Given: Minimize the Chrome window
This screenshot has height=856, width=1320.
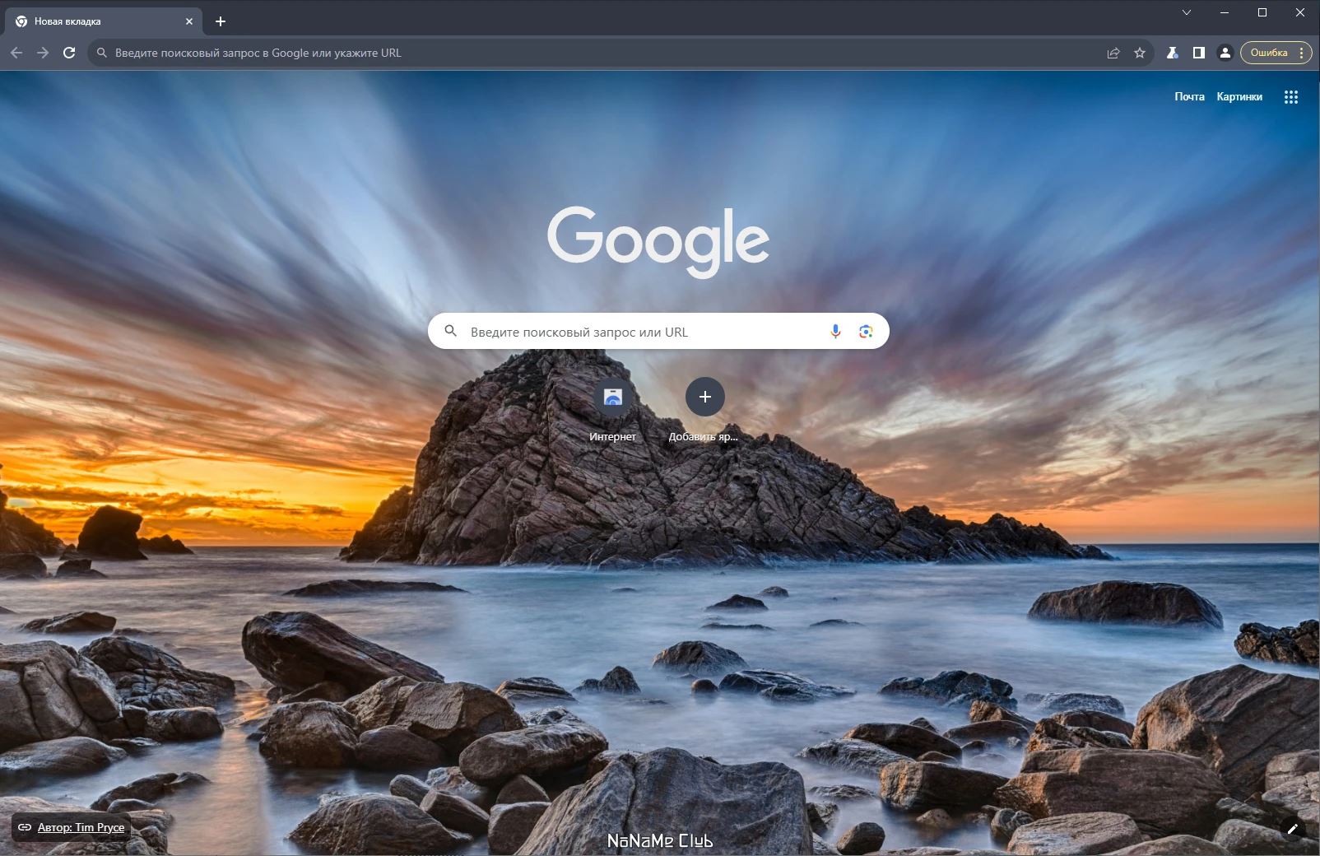Looking at the screenshot, I should click(1225, 12).
